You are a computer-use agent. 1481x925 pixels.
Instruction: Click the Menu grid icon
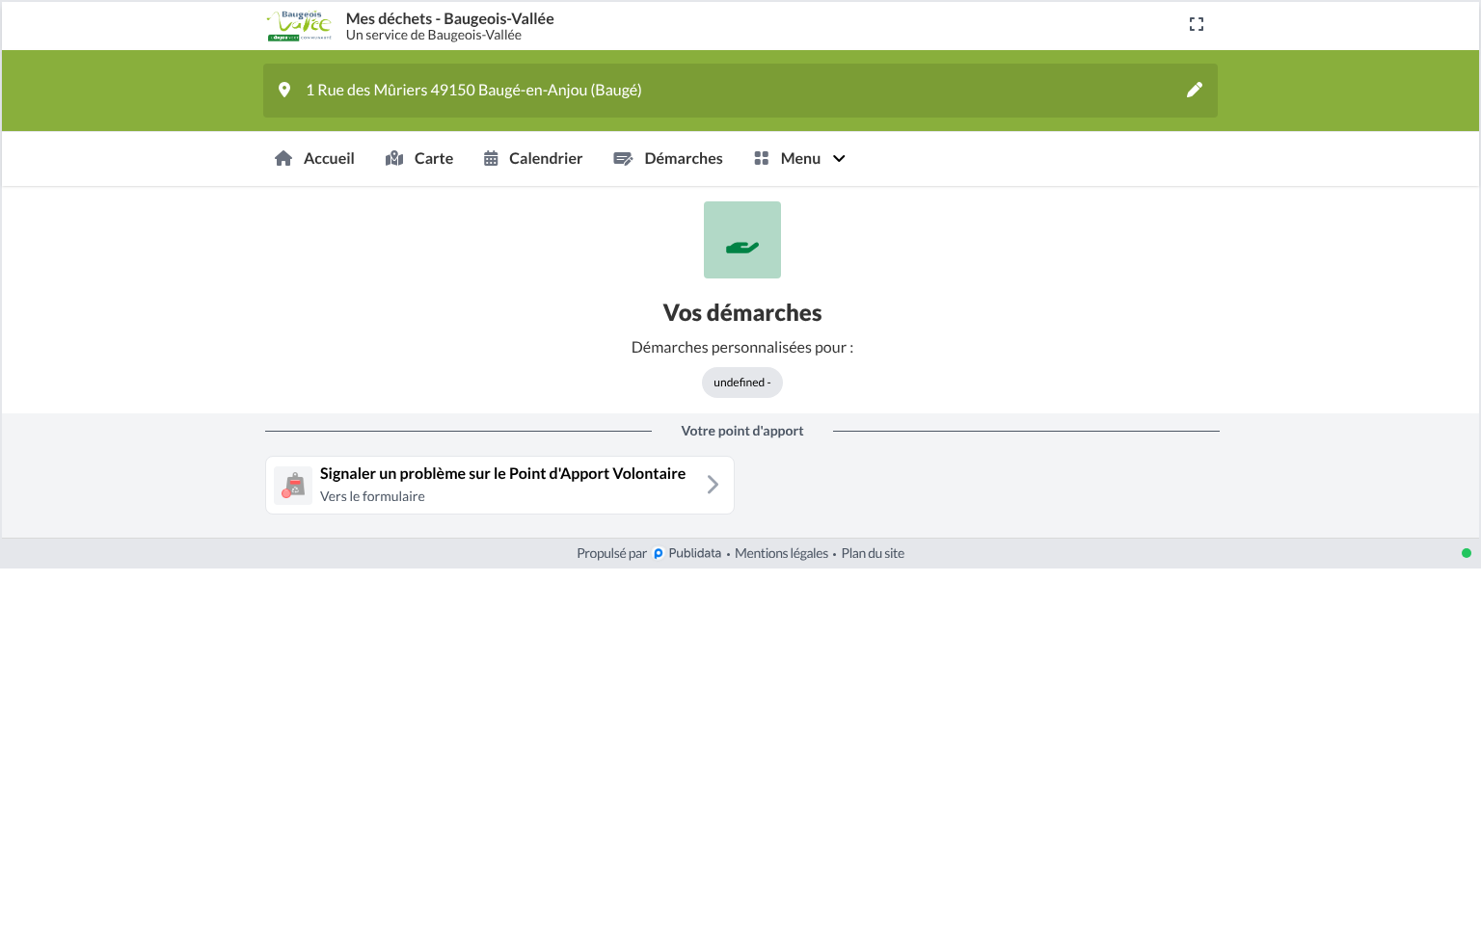click(762, 158)
